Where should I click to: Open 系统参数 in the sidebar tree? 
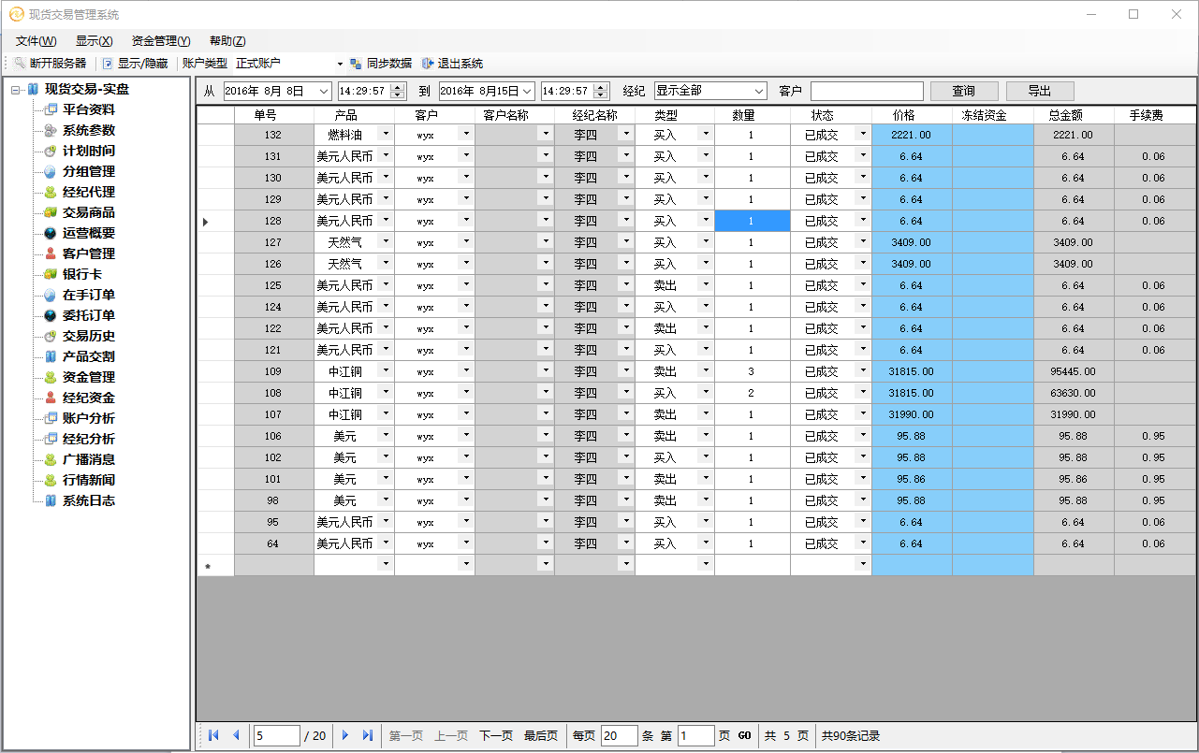(89, 130)
